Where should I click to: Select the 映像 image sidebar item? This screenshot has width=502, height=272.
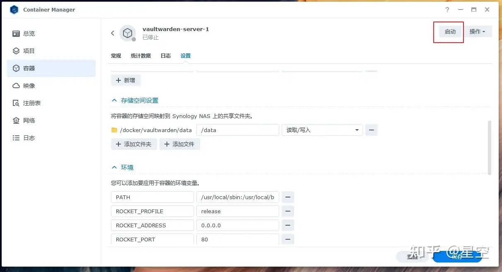[x=29, y=86]
